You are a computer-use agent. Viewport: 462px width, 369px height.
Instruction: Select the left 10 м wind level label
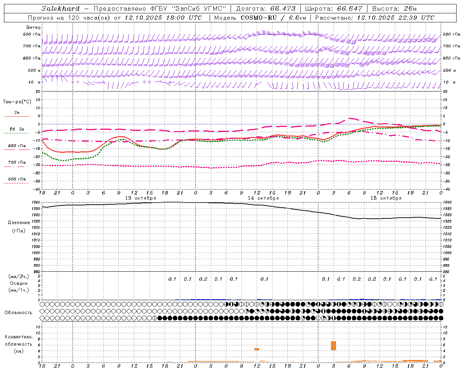pyautogui.click(x=34, y=82)
